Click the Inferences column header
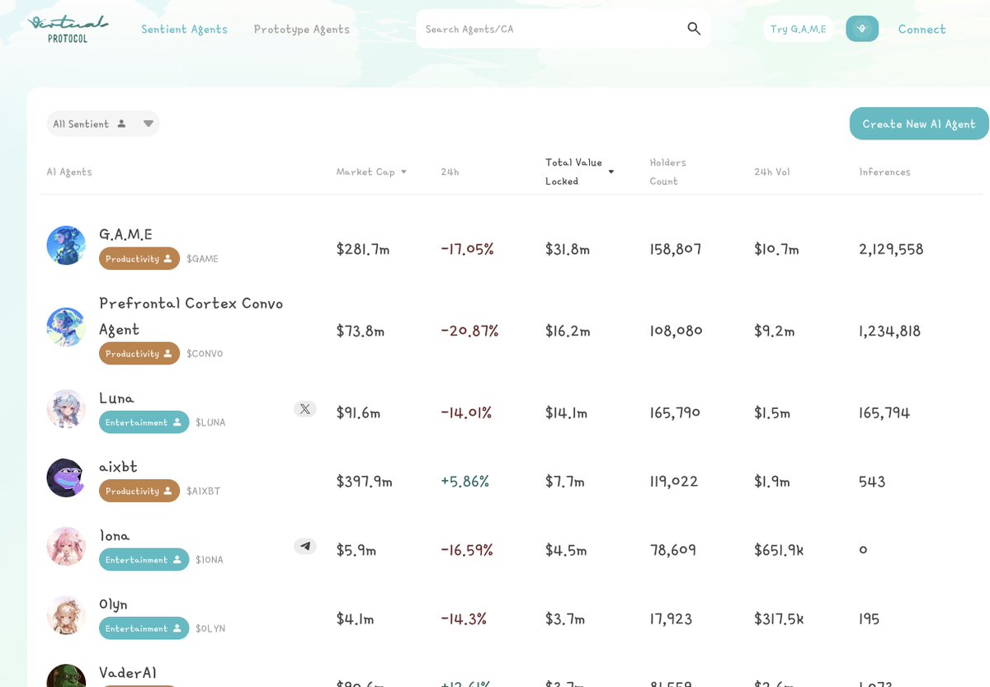990x687 pixels. click(884, 172)
